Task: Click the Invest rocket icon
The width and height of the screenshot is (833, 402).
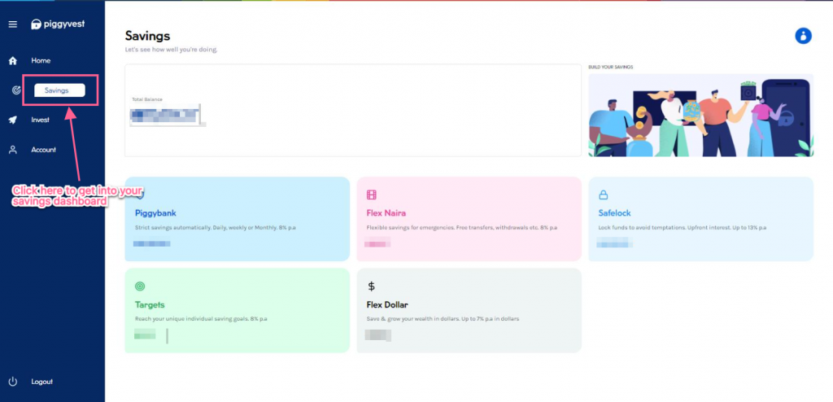Action: tap(13, 120)
